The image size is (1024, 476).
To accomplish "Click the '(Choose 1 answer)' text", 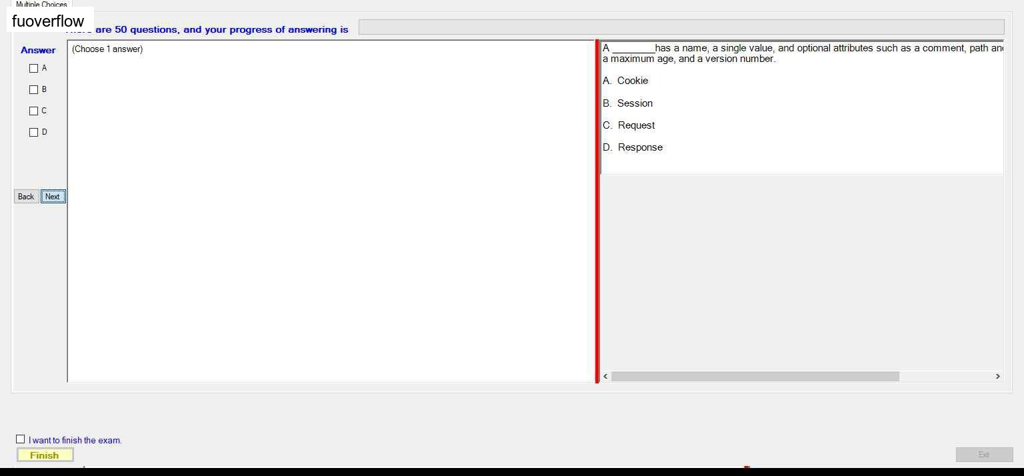I will (107, 49).
